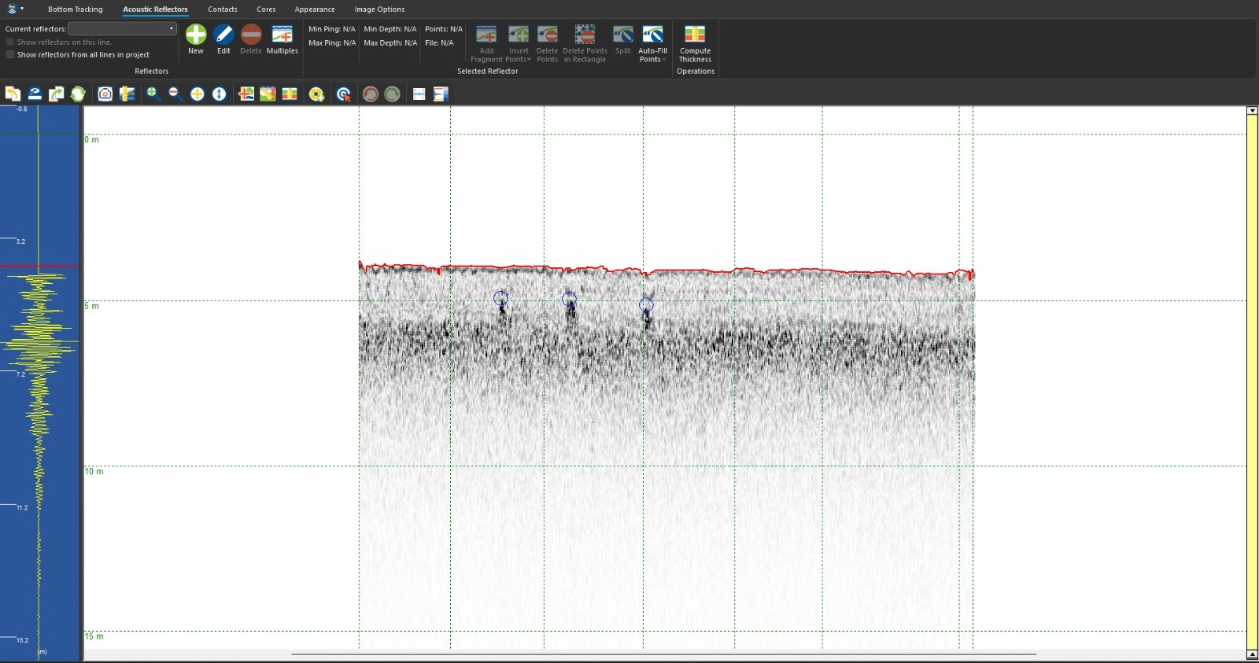Click the red bottom marker in signal panel

pyautogui.click(x=39, y=267)
